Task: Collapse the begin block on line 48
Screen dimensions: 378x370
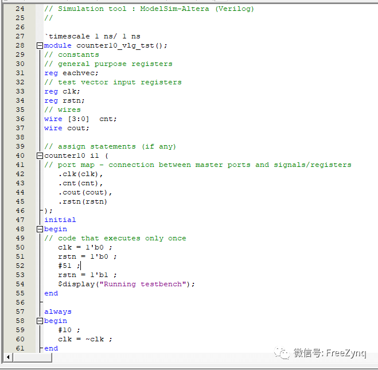Action: pyautogui.click(x=40, y=229)
